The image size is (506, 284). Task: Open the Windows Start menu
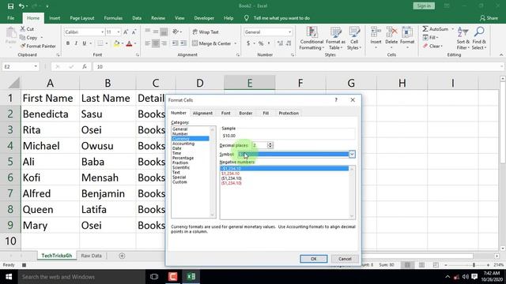click(x=9, y=277)
